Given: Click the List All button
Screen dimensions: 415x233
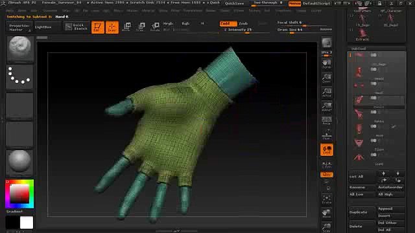Looking at the screenshot, I should coord(362,177).
